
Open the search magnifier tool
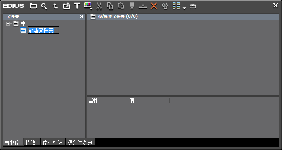[x=44, y=6]
